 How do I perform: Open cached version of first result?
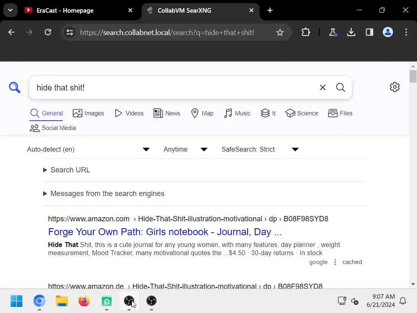pyautogui.click(x=352, y=262)
